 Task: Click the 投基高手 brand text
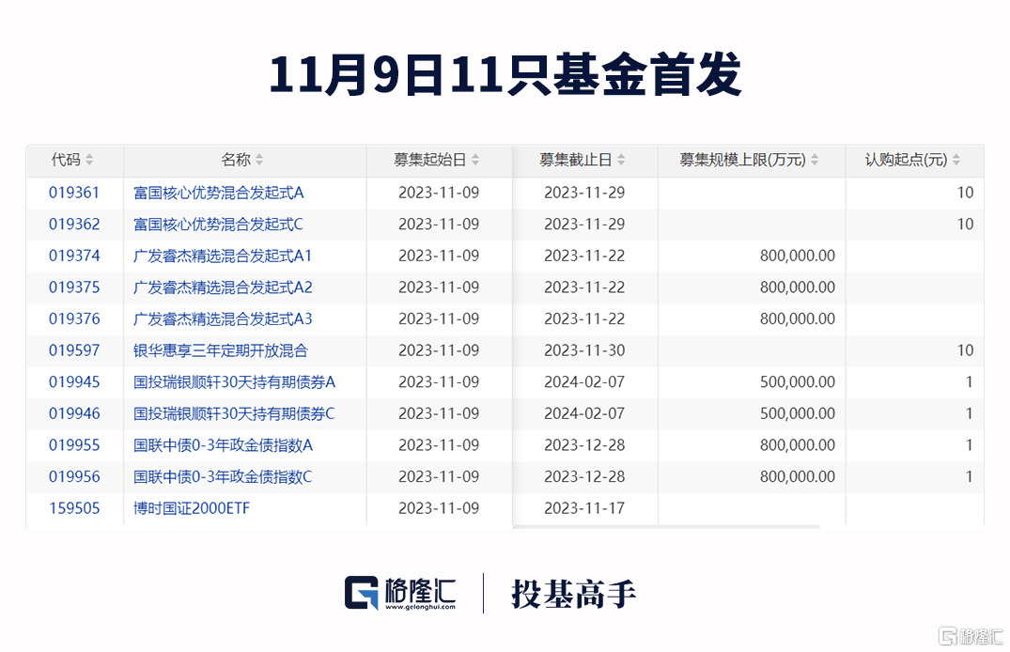574,594
